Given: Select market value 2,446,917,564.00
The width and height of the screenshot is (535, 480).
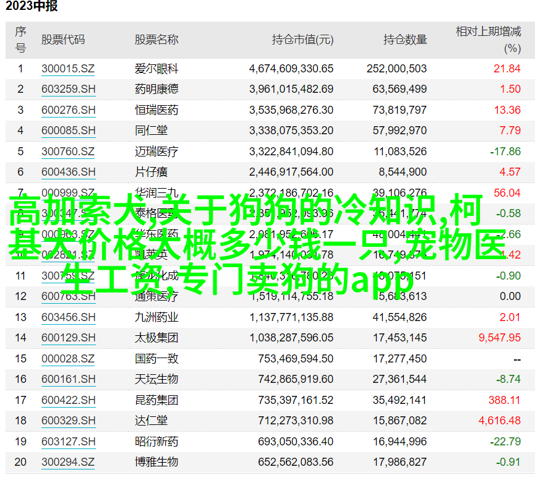Looking at the screenshot, I should (x=291, y=172).
